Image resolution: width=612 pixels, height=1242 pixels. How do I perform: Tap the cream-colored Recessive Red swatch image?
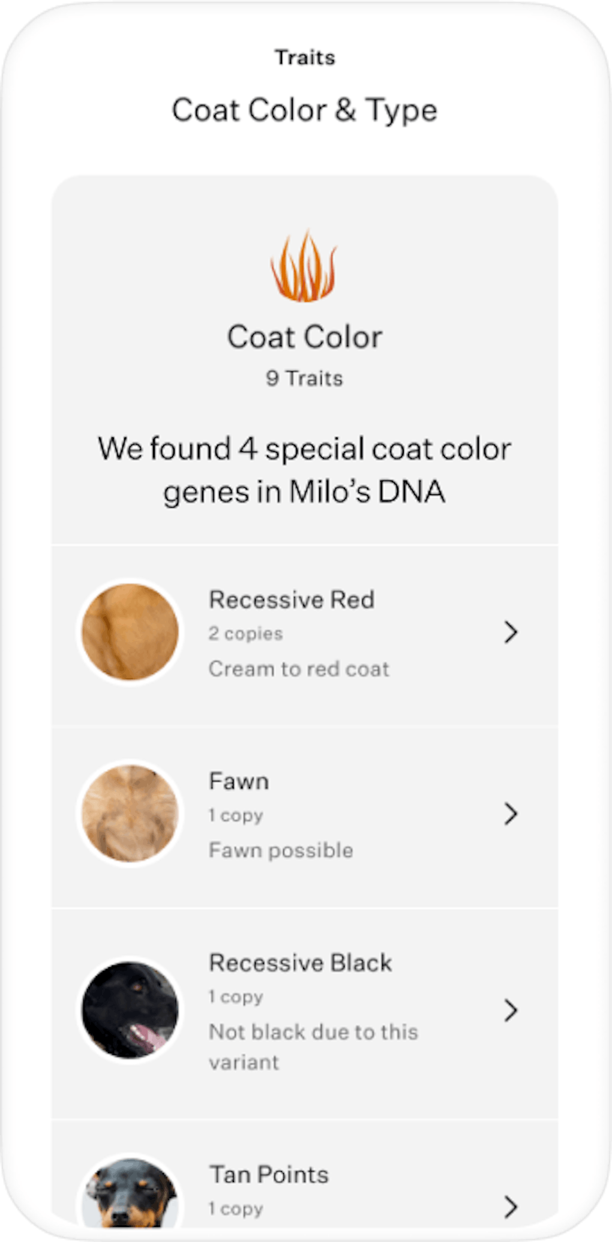tap(129, 632)
